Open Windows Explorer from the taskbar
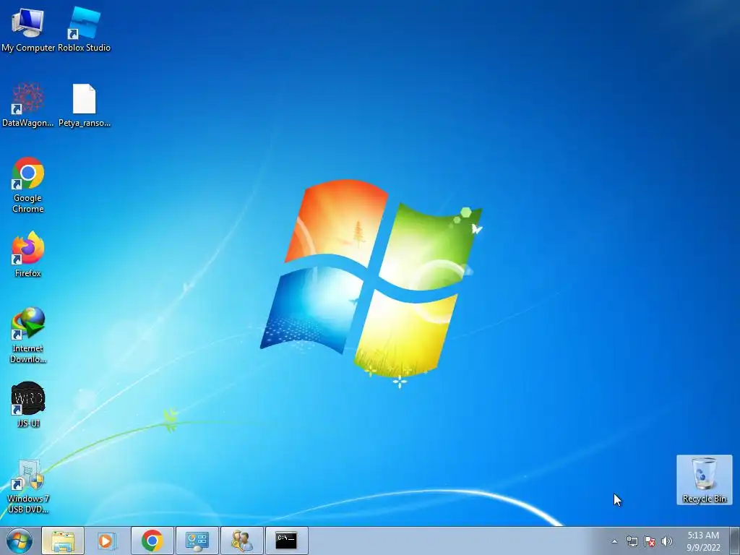 point(63,541)
